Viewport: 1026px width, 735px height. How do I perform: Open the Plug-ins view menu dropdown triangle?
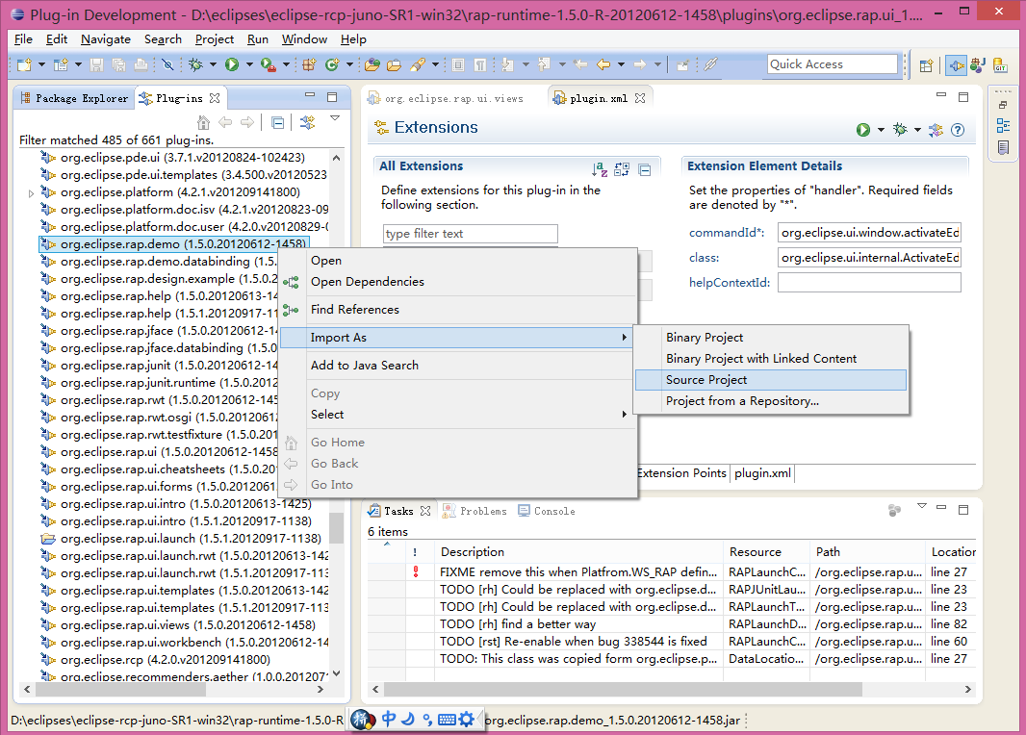pyautogui.click(x=335, y=119)
